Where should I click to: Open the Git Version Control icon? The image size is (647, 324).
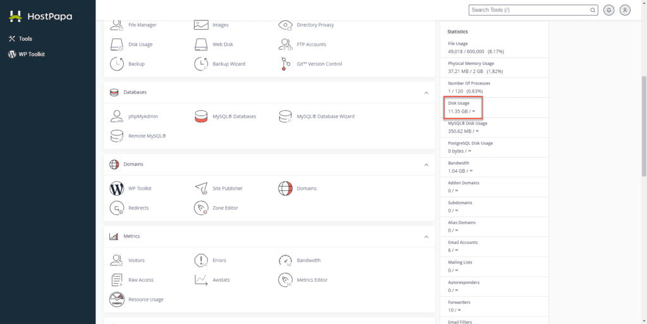[x=286, y=64]
